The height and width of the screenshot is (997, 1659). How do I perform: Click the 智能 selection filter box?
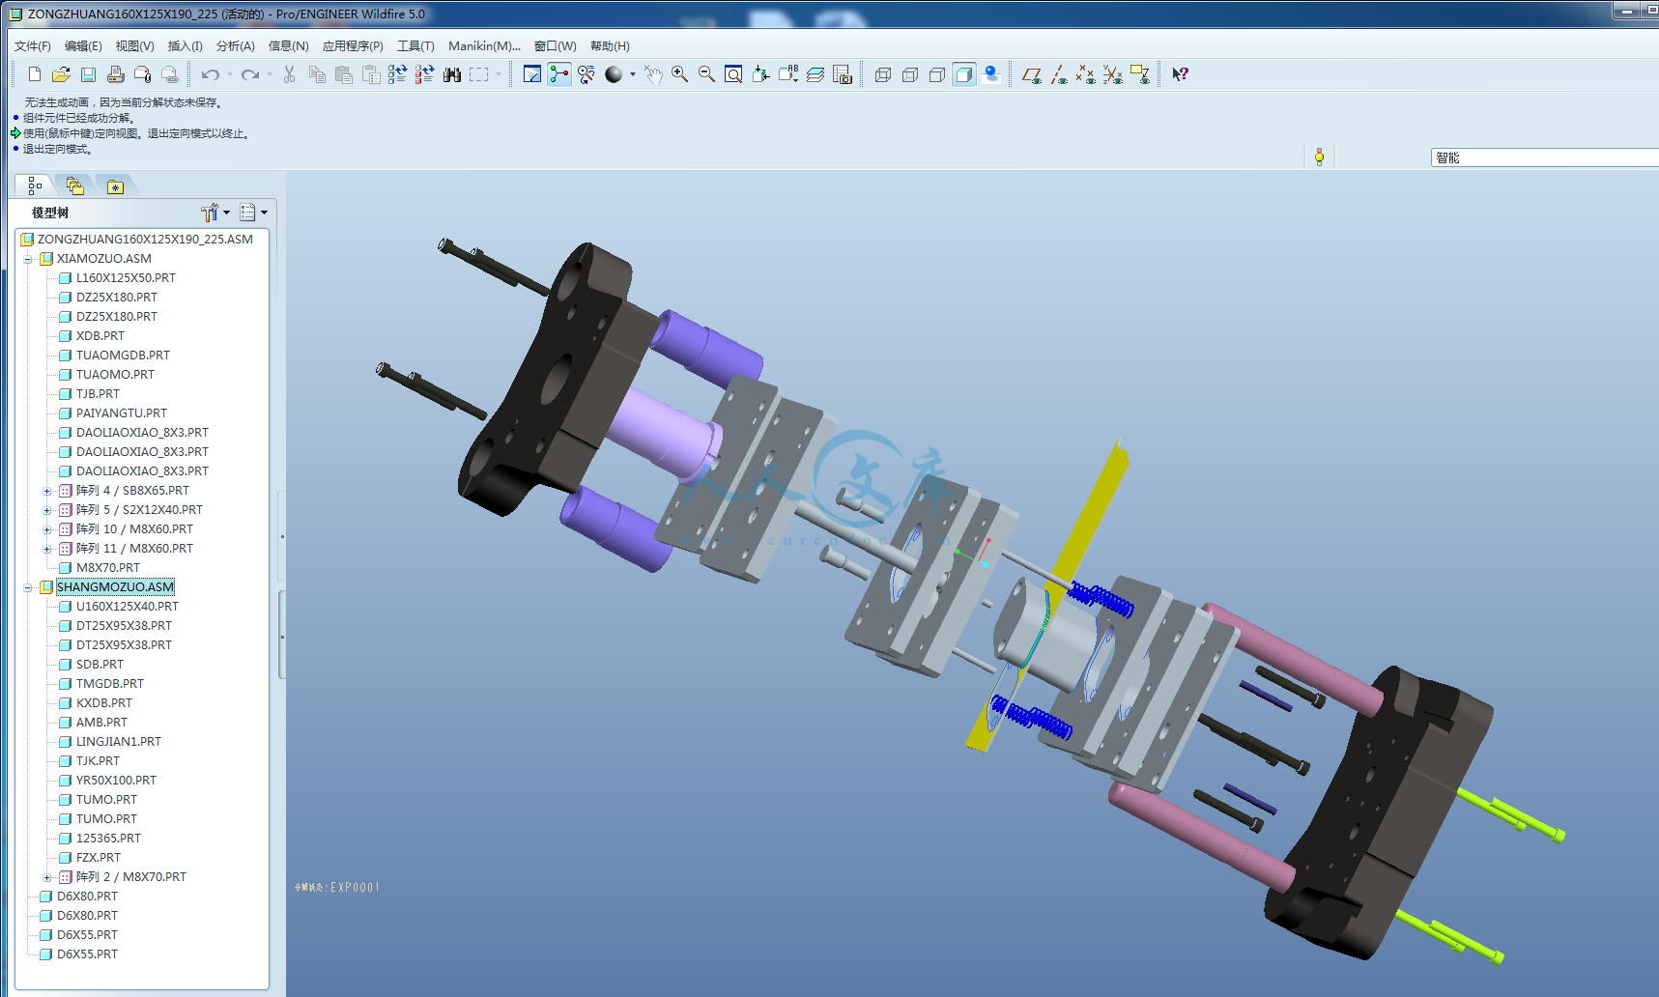pyautogui.click(x=1544, y=157)
